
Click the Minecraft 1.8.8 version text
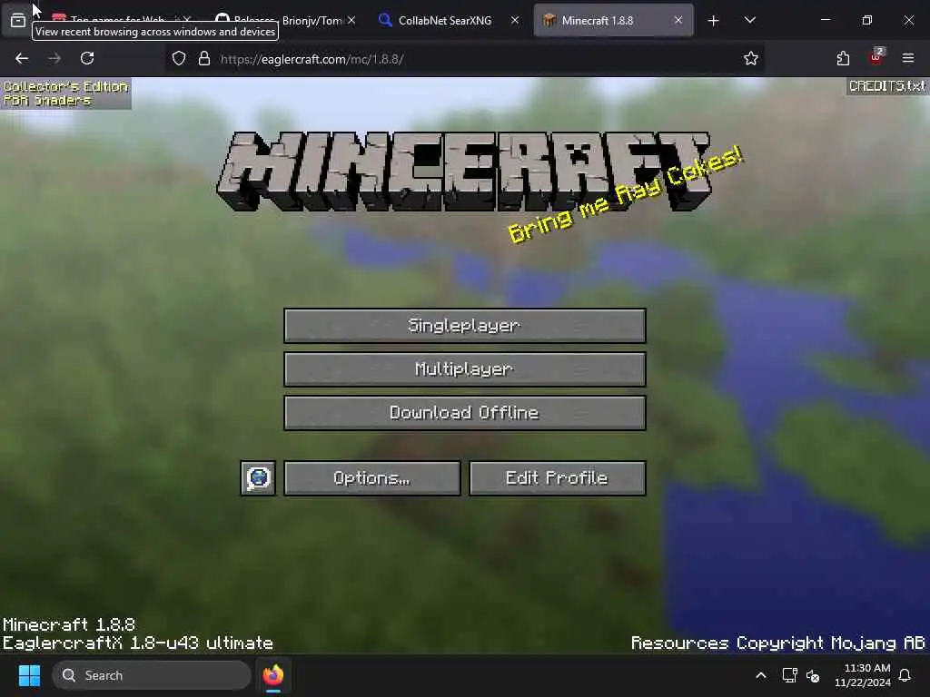[69, 624]
